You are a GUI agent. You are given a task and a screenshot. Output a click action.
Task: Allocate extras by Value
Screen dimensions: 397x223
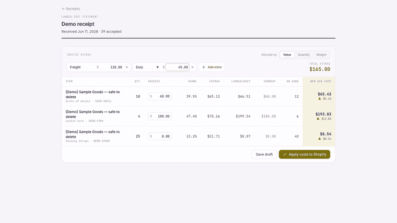pyautogui.click(x=287, y=55)
